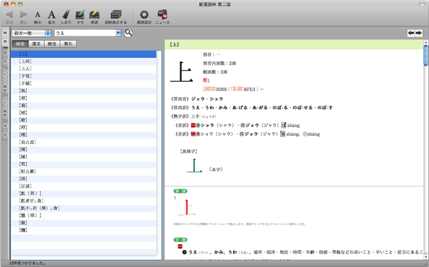Click the red JIS1-2 code badge
This screenshot has height=267, width=429.
[x=210, y=89]
